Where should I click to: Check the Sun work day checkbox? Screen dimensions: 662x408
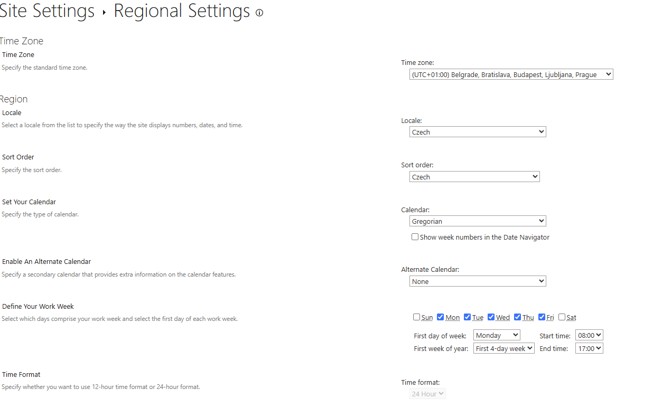[417, 317]
